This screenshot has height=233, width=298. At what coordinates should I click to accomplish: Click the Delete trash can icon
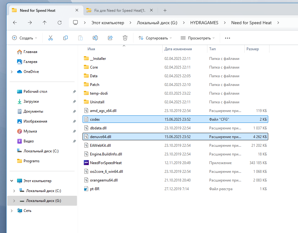125,38
